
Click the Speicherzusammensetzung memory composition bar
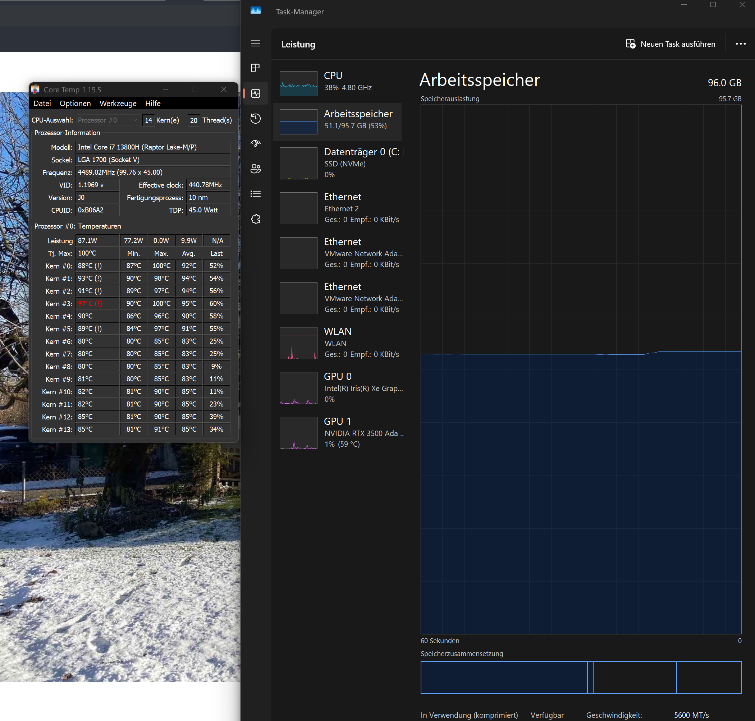[581, 677]
